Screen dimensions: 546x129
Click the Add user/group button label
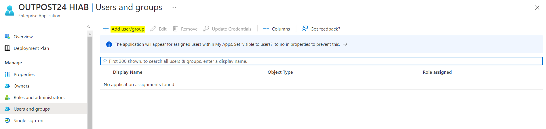128,29
